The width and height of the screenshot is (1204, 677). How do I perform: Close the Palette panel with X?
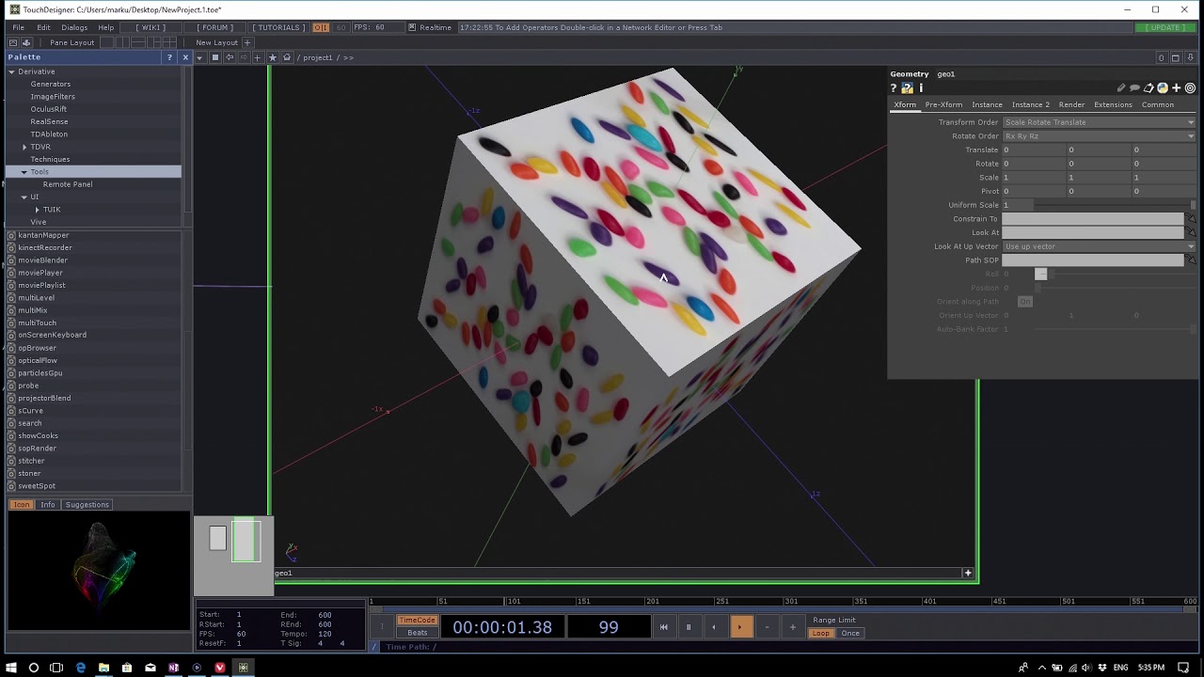click(x=185, y=57)
